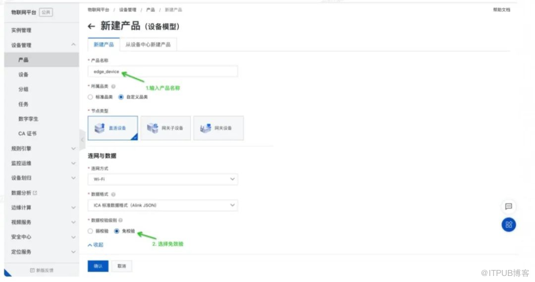The image size is (535, 282).
Task: Switch to the 从设备中心新建产品 tab
Action: (x=148, y=45)
